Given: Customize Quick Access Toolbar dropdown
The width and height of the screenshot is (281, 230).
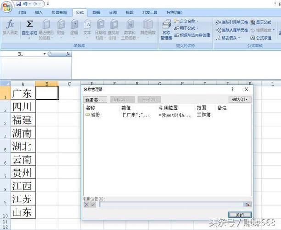Looking at the screenshot, I should 48,4.
